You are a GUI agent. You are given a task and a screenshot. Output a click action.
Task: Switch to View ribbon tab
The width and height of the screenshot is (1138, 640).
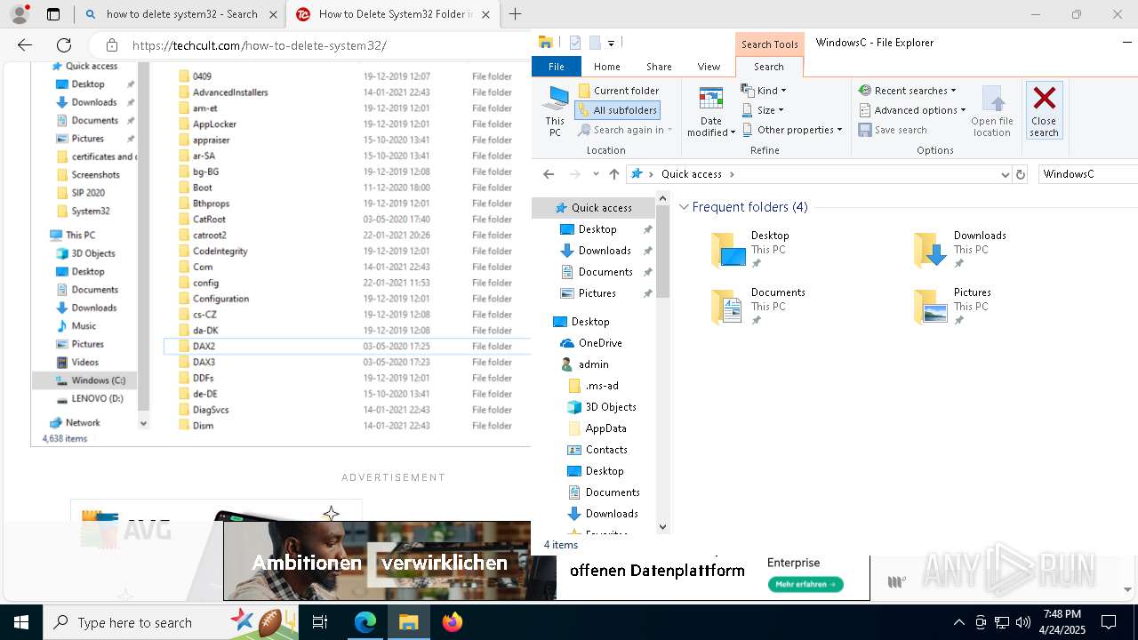(x=709, y=67)
